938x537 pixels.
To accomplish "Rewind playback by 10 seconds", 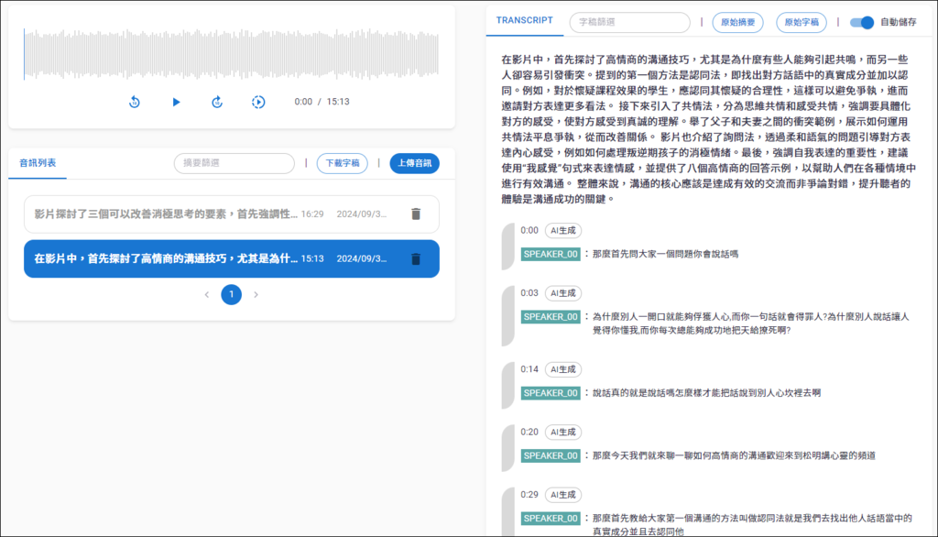I will [135, 103].
